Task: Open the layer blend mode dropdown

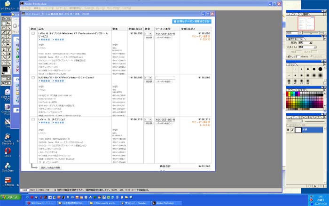Action: 295,121
